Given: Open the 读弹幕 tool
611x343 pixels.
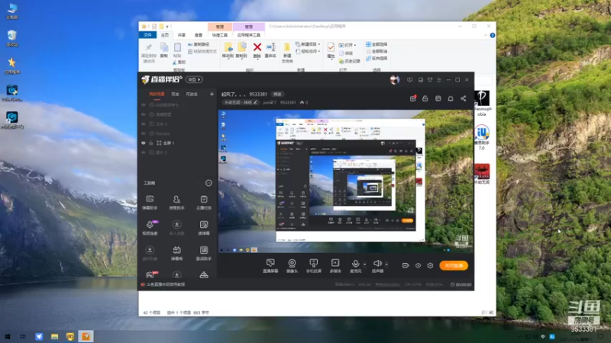Looking at the screenshot, I should click(x=204, y=228).
